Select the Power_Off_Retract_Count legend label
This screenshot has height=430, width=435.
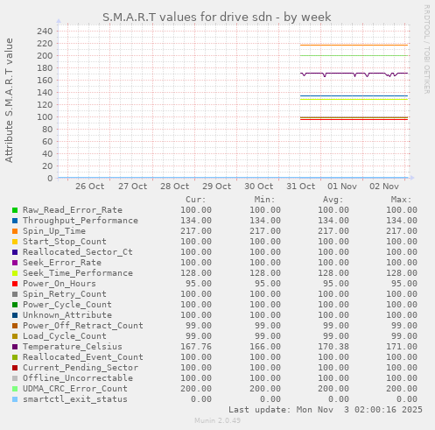pyautogui.click(x=83, y=326)
